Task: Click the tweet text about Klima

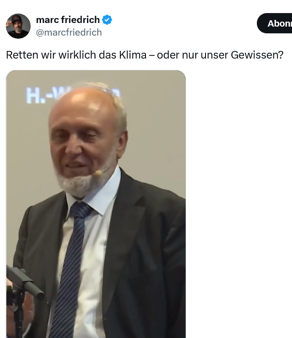Action: point(145,55)
